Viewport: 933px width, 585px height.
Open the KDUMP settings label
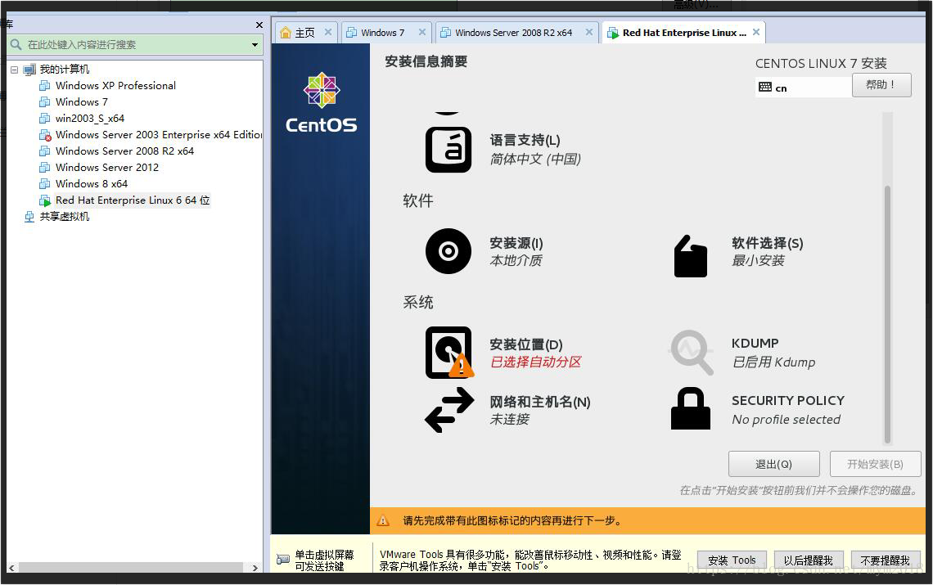(755, 344)
